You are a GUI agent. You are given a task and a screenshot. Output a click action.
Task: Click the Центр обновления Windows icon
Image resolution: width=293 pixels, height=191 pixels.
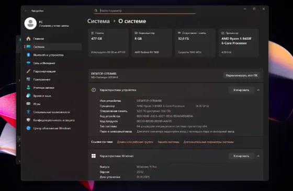[x=28, y=128]
